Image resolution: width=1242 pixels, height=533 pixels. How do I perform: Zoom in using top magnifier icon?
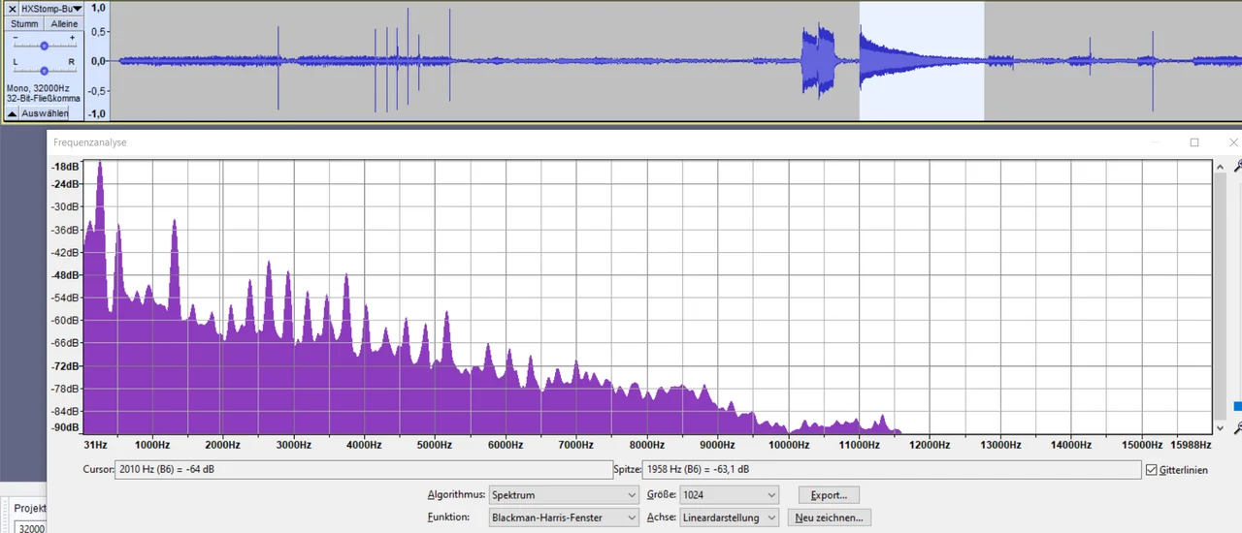pos(1236,167)
